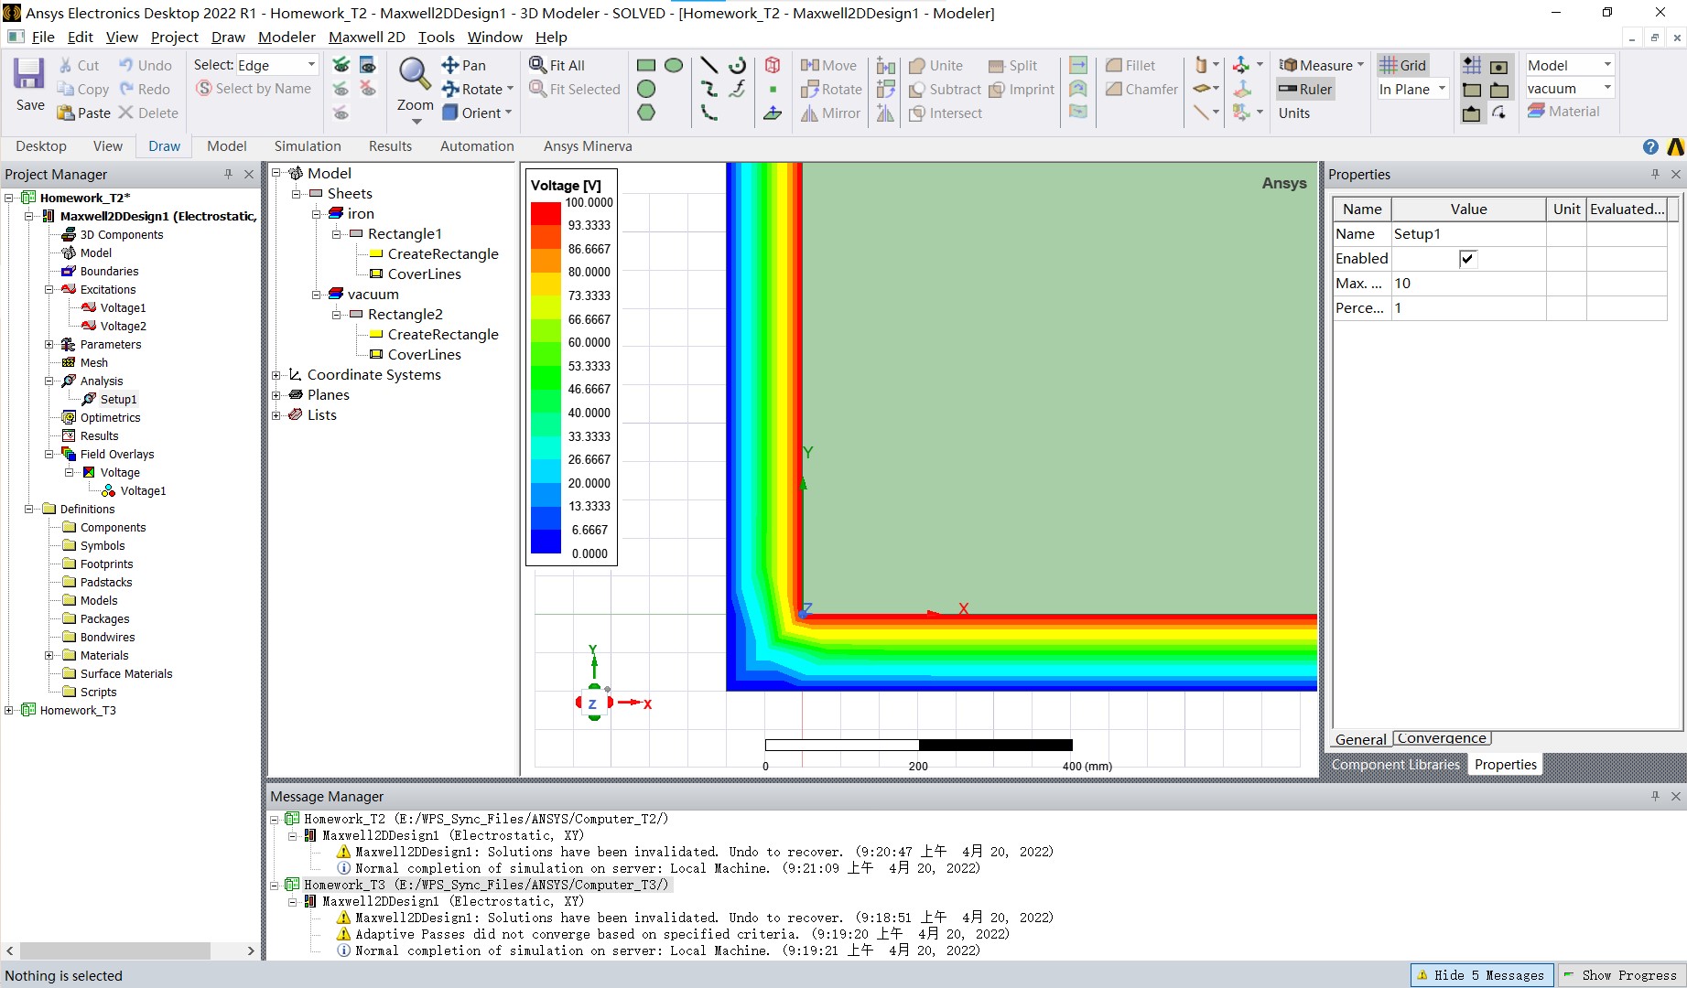Image resolution: width=1687 pixels, height=988 pixels.
Task: Click the Split tool
Action: [x=1012, y=65]
